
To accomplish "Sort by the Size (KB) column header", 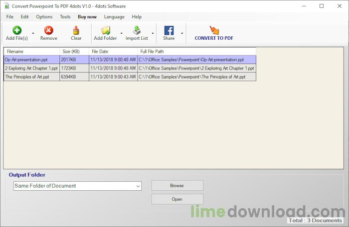I will click(x=74, y=52).
